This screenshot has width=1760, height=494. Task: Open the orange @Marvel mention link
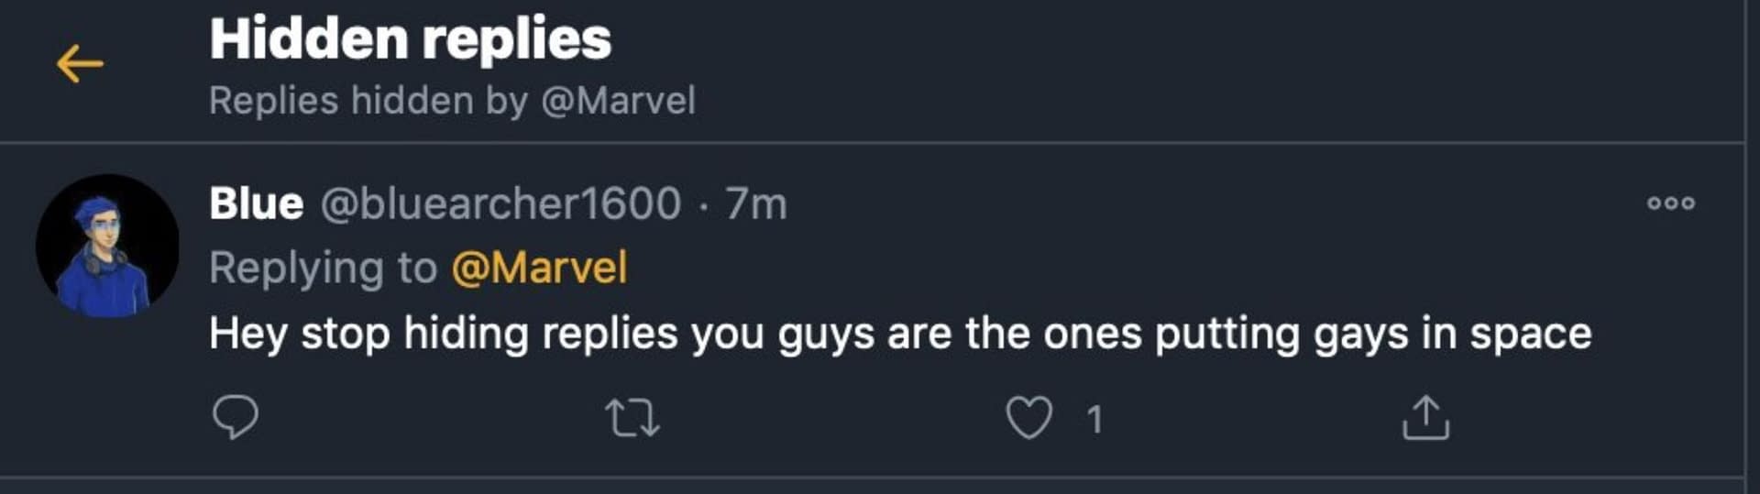pyautogui.click(x=539, y=269)
